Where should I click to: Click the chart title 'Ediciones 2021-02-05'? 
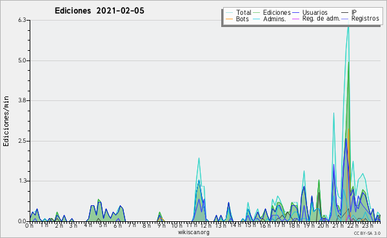99,11
